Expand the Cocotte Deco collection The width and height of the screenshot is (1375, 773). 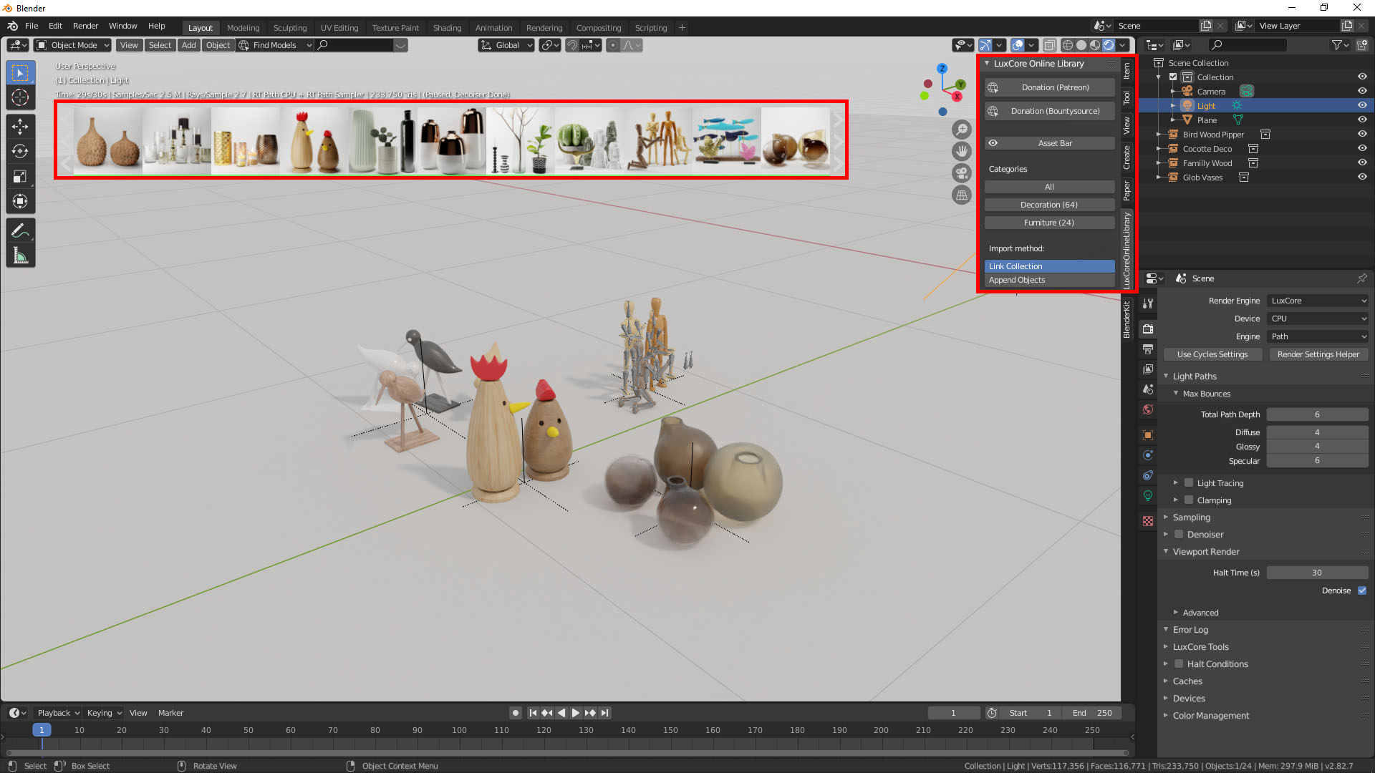pyautogui.click(x=1159, y=149)
